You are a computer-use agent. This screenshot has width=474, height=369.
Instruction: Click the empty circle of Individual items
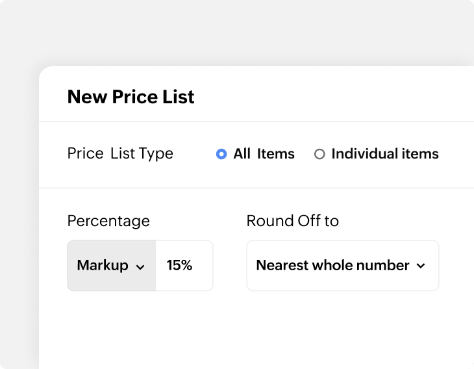click(x=319, y=155)
